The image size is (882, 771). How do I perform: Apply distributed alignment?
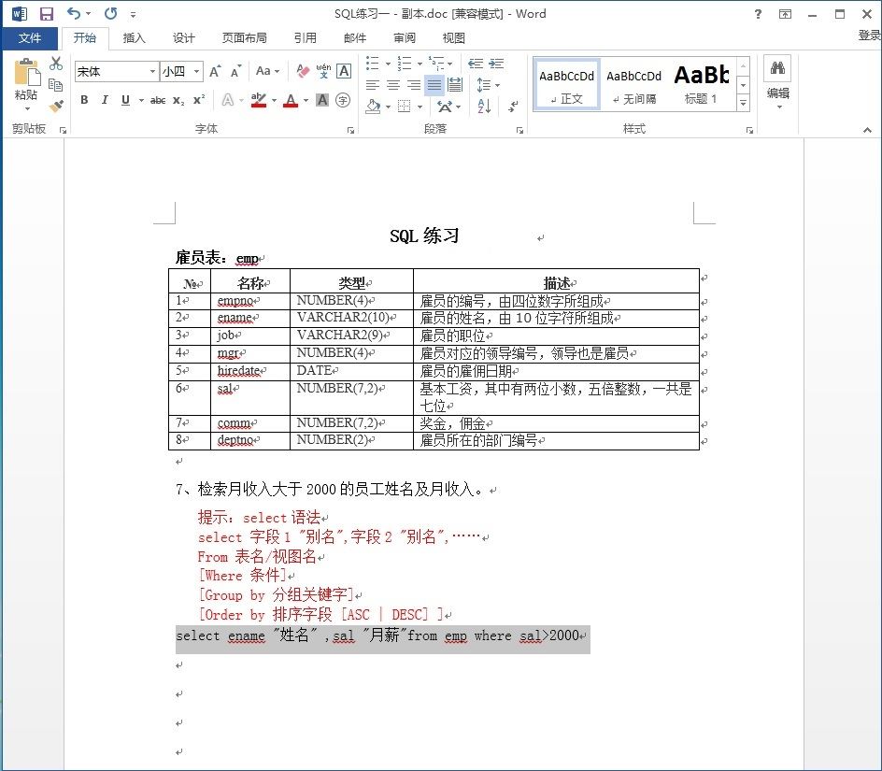454,85
